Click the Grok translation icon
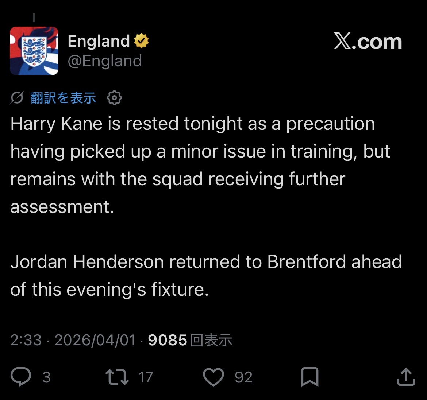The width and height of the screenshot is (427, 400). point(17,97)
